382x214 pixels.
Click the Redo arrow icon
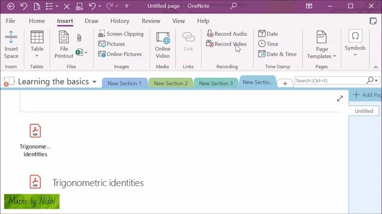pos(109,6)
